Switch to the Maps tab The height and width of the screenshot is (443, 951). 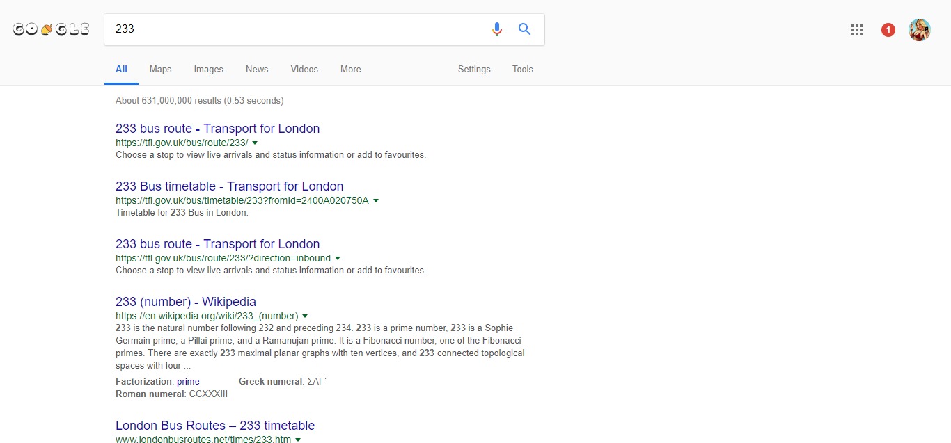(x=160, y=70)
